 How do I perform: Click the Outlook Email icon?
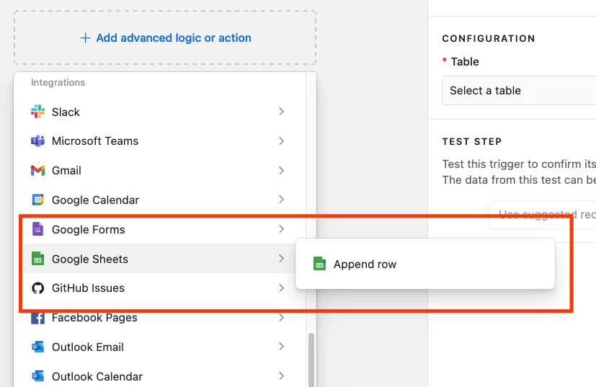point(37,347)
